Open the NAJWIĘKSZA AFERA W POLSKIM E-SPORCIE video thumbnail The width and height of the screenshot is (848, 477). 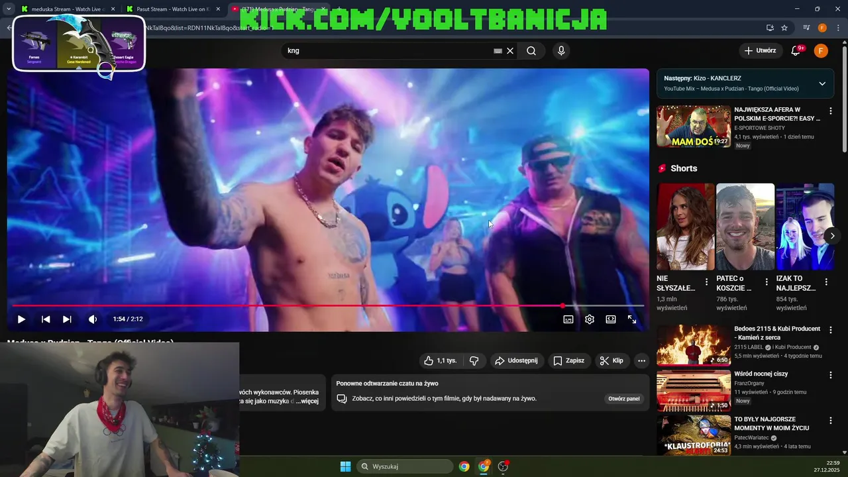tap(694, 127)
